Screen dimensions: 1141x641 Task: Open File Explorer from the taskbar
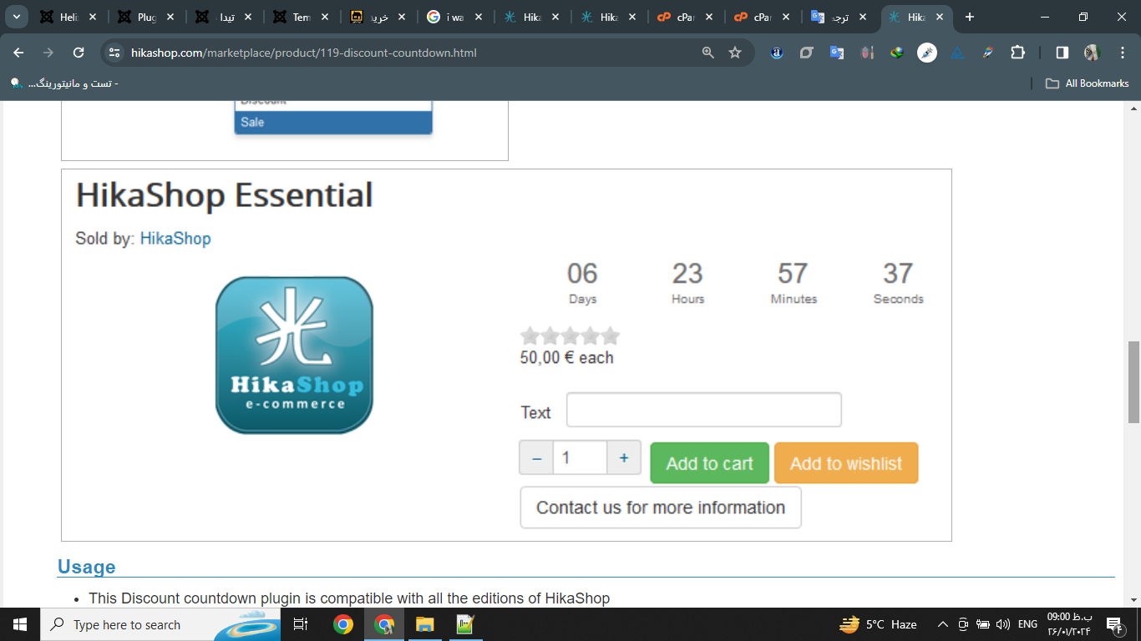[x=424, y=624]
